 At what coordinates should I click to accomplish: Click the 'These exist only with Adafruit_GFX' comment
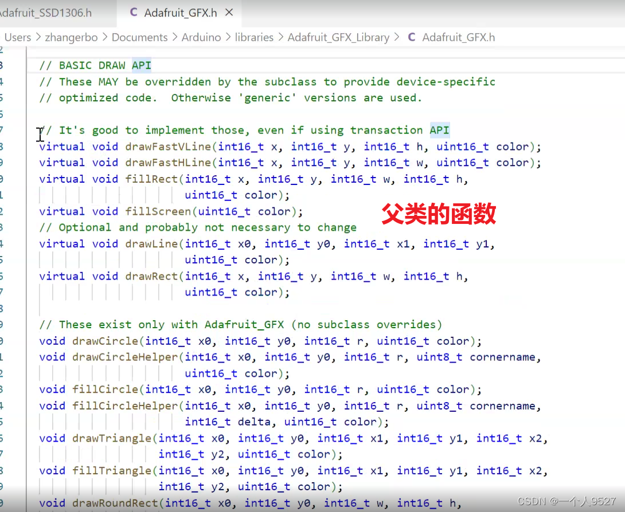pyautogui.click(x=241, y=325)
